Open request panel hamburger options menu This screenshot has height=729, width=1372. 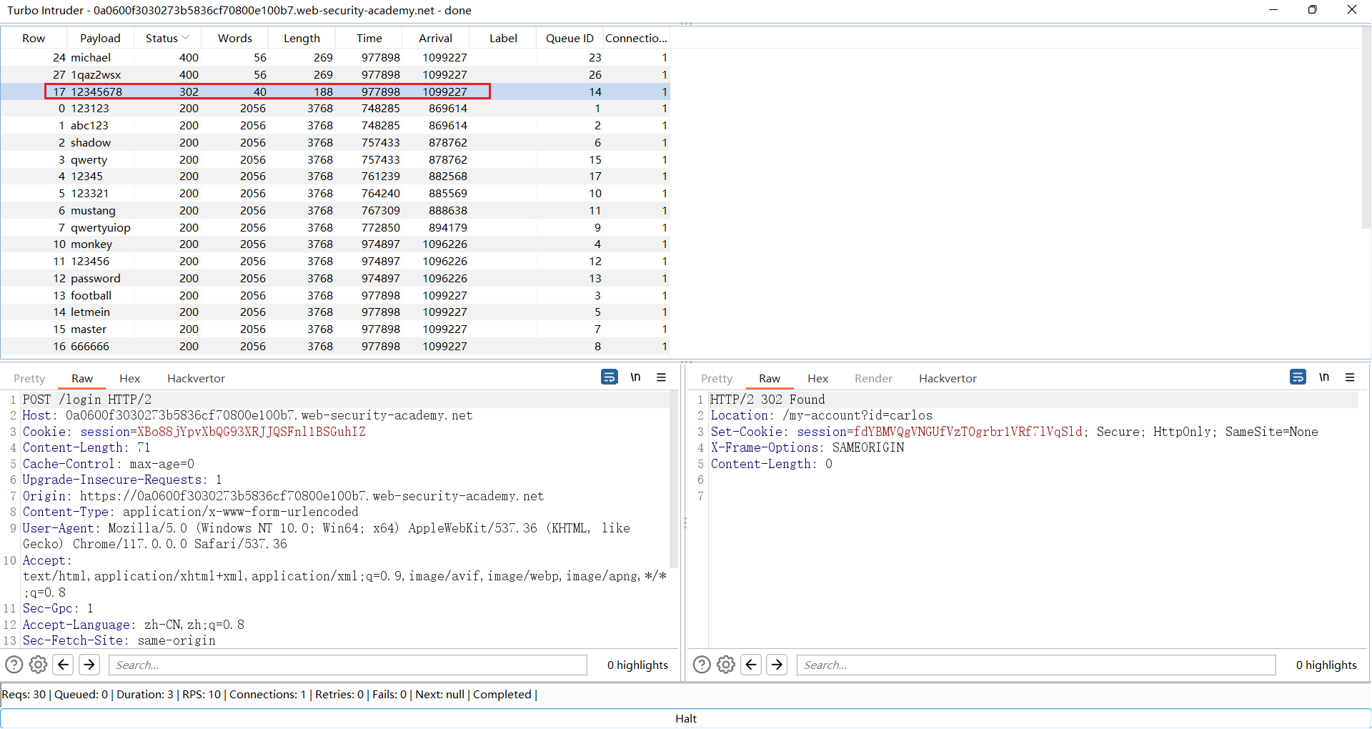click(662, 377)
